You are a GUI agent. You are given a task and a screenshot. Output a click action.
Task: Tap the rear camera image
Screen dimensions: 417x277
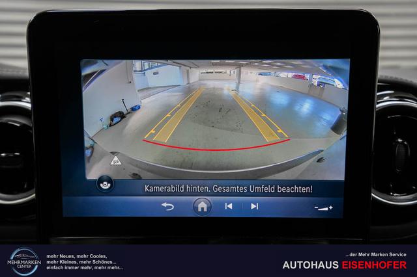pyautogui.click(x=216, y=119)
